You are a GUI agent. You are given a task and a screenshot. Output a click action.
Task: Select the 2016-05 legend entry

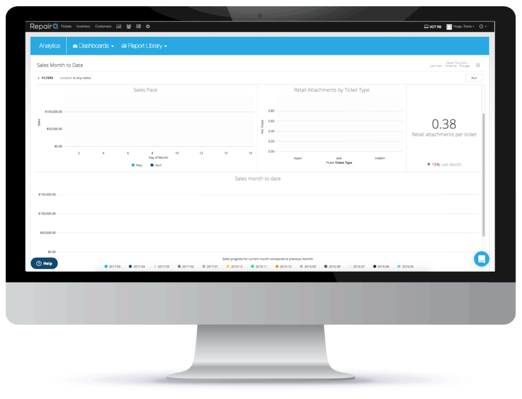pyautogui.click(x=405, y=267)
